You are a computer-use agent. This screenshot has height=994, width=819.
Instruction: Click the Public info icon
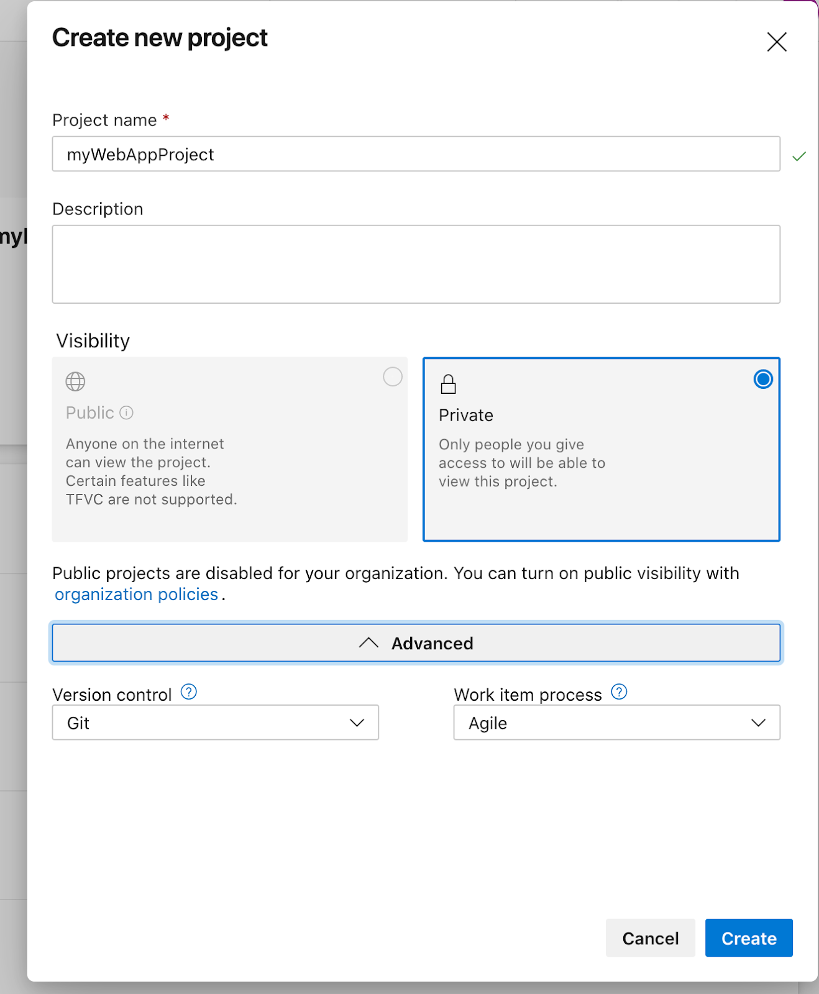point(127,413)
